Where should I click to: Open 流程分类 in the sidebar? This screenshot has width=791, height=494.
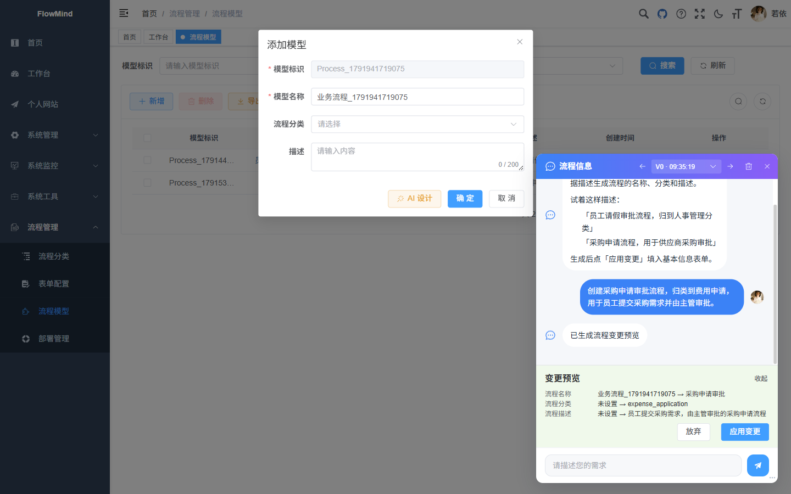click(55, 256)
